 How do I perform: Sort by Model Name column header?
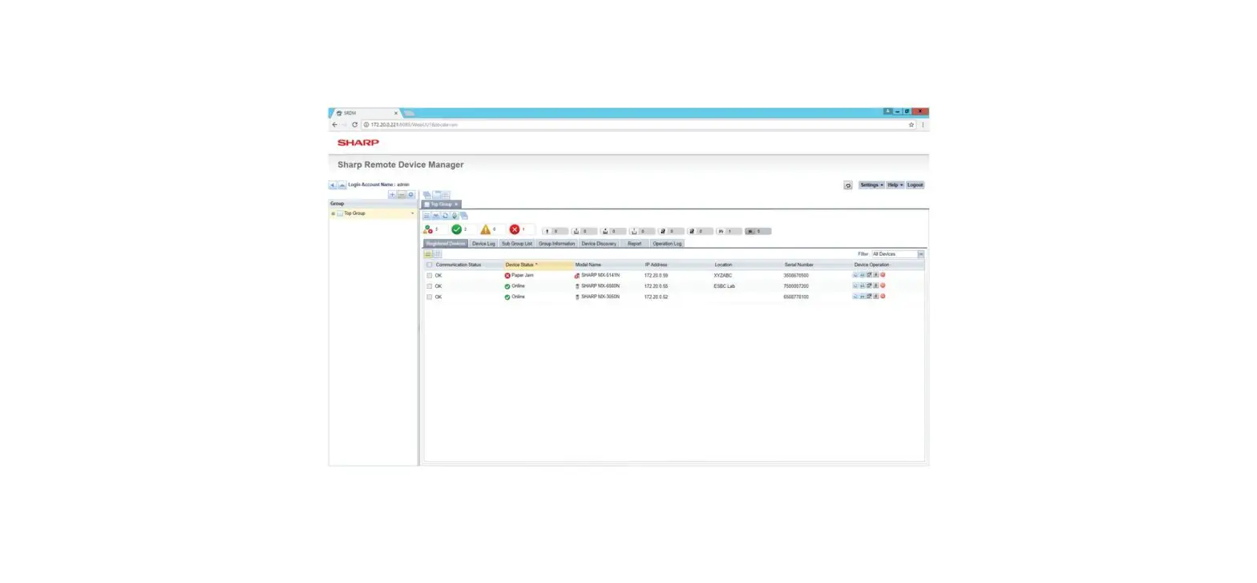588,265
